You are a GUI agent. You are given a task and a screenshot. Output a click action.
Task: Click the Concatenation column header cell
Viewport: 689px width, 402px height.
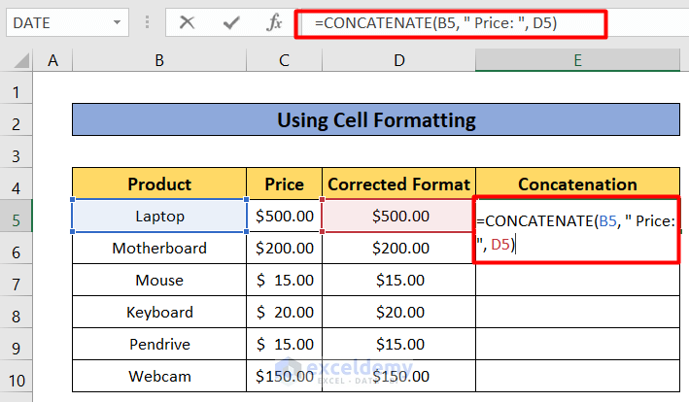click(x=576, y=184)
